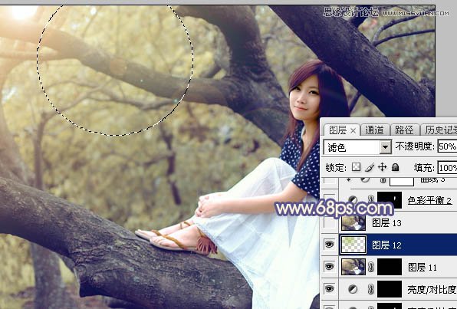
Task: Click the 色彩平衡 2 adjustment layer icon
Action: [353, 199]
